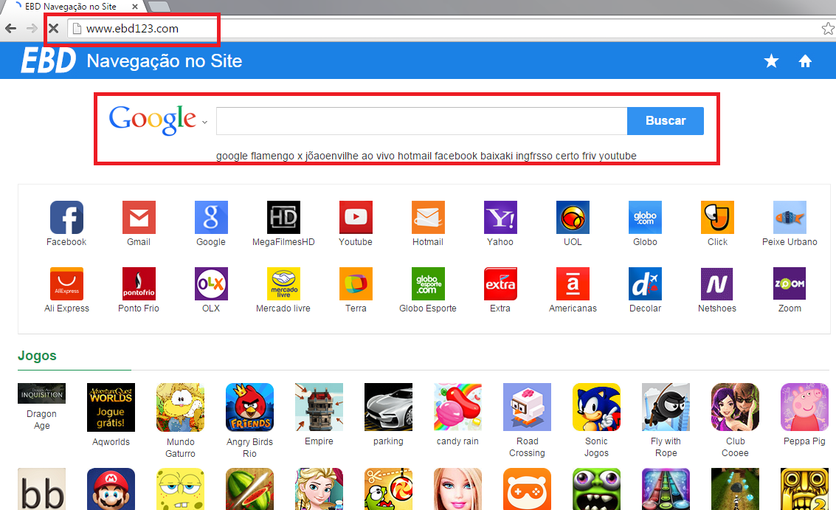Screen dimensions: 836x510
Task: Open the Facebook shortcut icon
Action: pyautogui.click(x=66, y=217)
